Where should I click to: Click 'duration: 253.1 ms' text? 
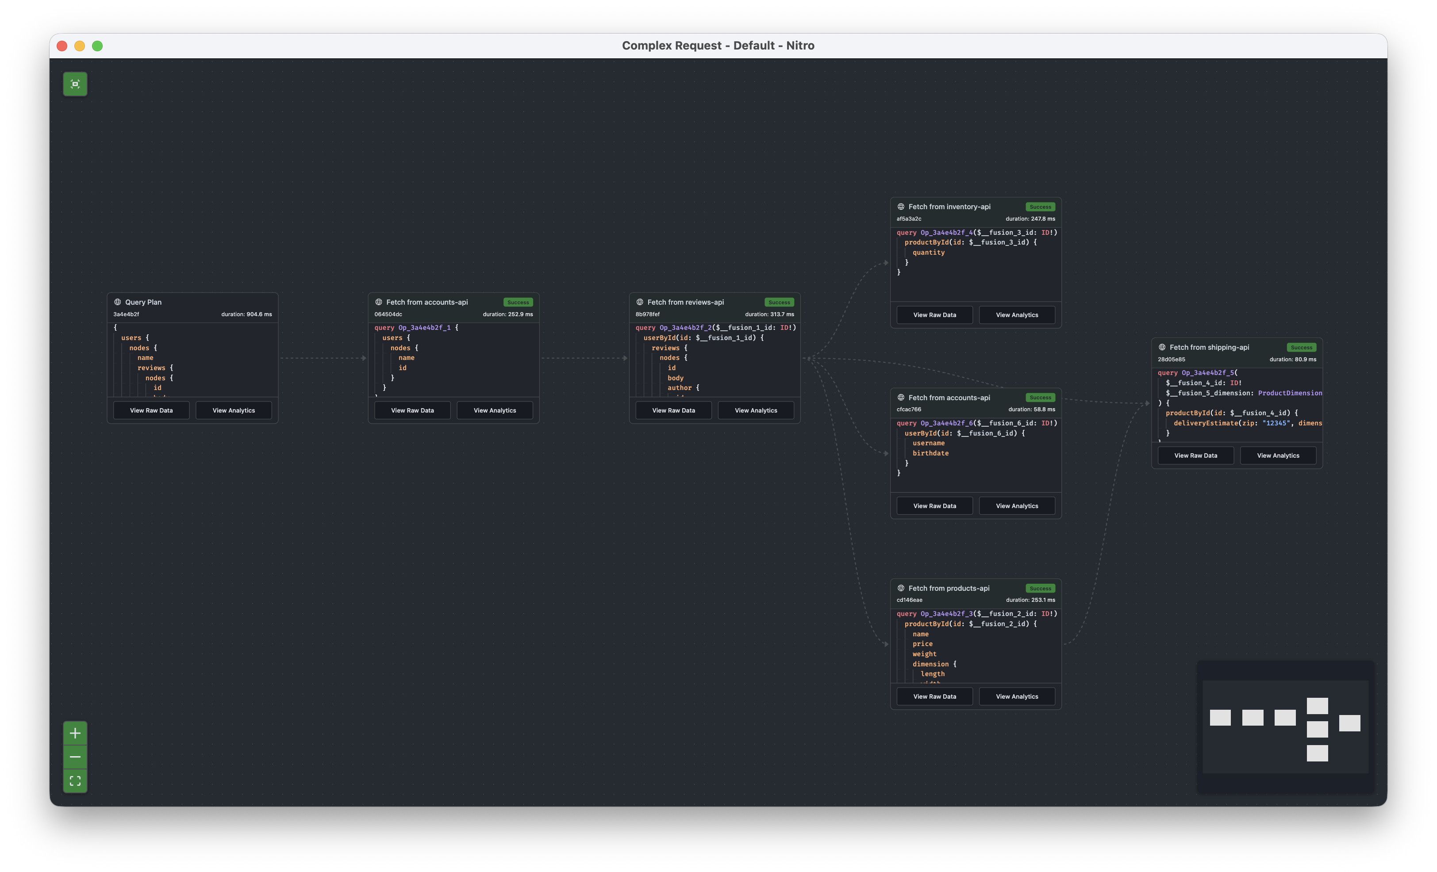click(1030, 600)
